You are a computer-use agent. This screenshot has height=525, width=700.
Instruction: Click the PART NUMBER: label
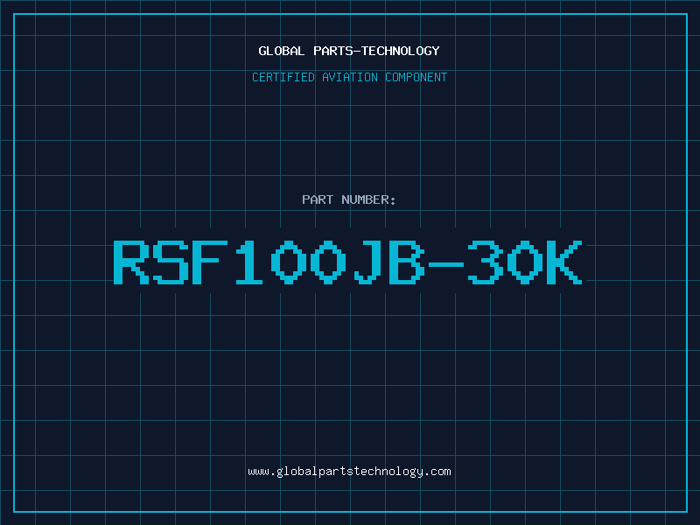tap(348, 199)
